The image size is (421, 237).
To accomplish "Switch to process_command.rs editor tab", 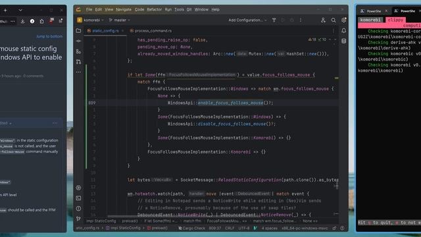I will [x=151, y=31].
